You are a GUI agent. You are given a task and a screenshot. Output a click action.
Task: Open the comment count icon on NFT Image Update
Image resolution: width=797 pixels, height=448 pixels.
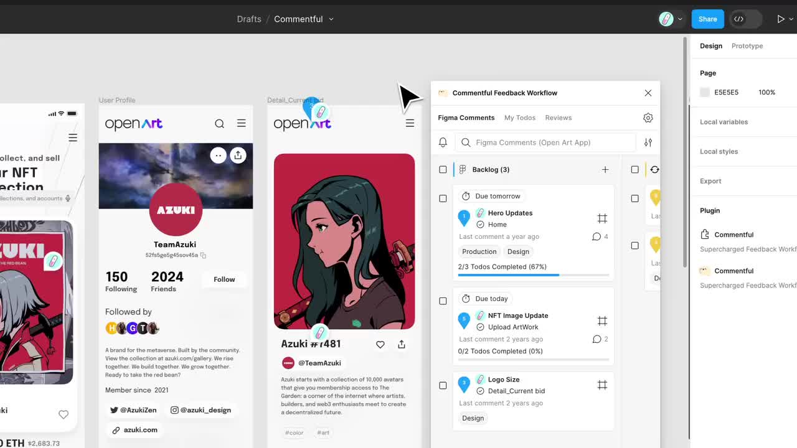click(597, 339)
